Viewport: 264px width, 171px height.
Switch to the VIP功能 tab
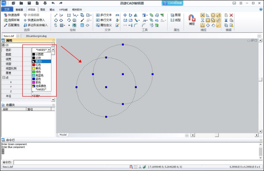coord(63,9)
